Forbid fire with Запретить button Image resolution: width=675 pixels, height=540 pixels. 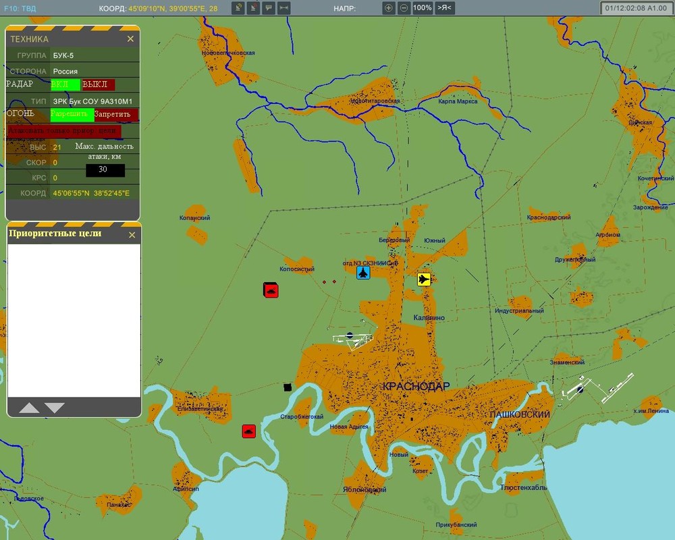pyautogui.click(x=116, y=115)
